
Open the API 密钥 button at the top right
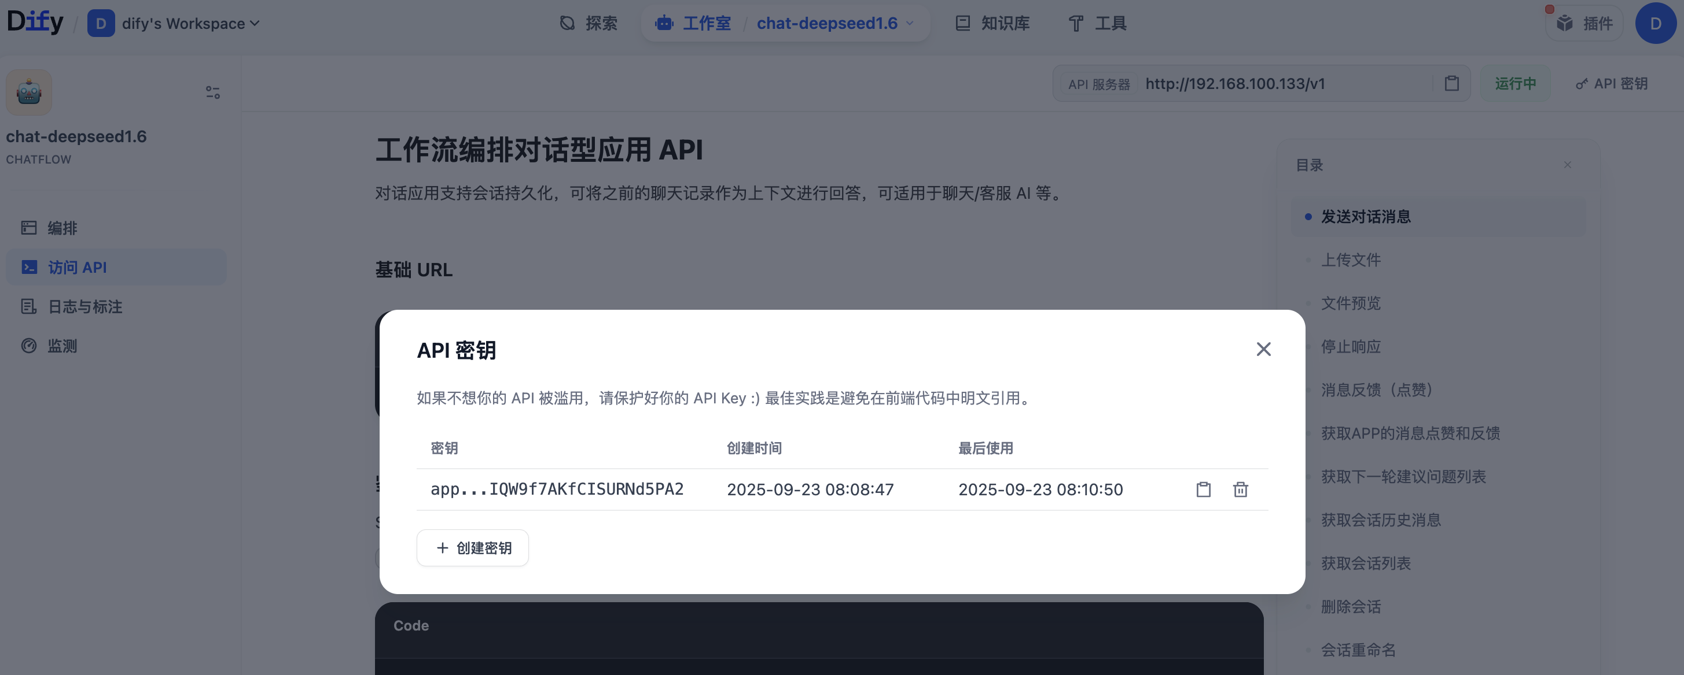click(x=1612, y=84)
